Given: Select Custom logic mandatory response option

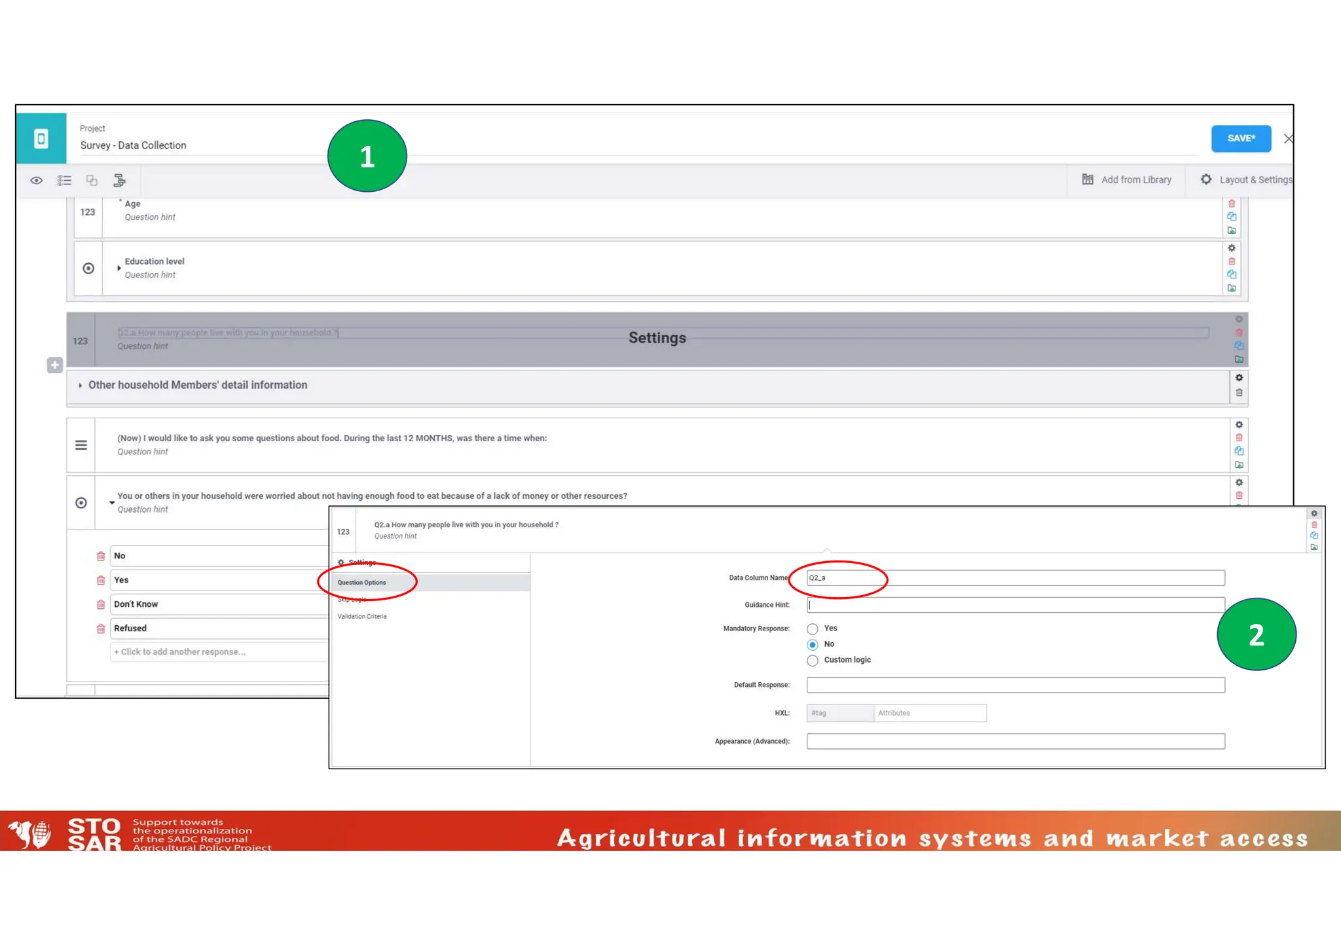Looking at the screenshot, I should coord(813,661).
